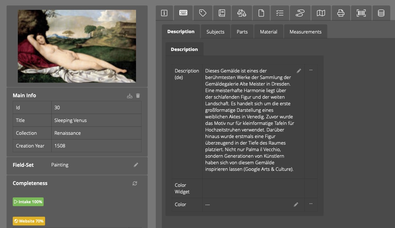Click the download icon in Main Info
This screenshot has height=228, width=395.
129,96
